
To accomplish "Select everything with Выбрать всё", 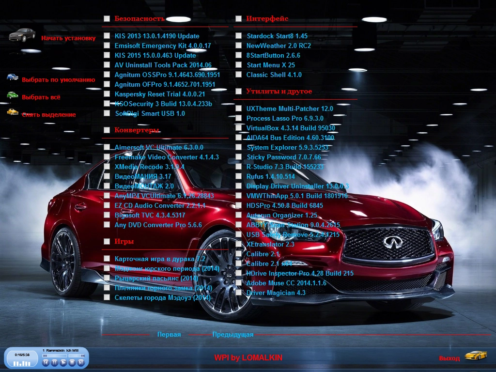I will click(41, 97).
